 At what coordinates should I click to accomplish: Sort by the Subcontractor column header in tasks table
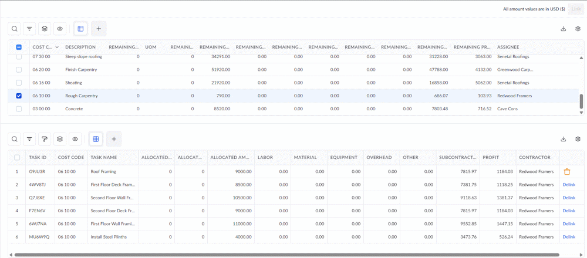tap(457, 157)
